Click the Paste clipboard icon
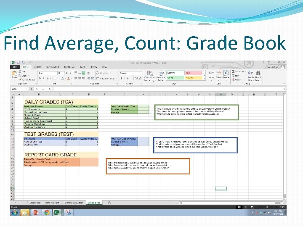The image size is (303, 227). (x=14, y=74)
